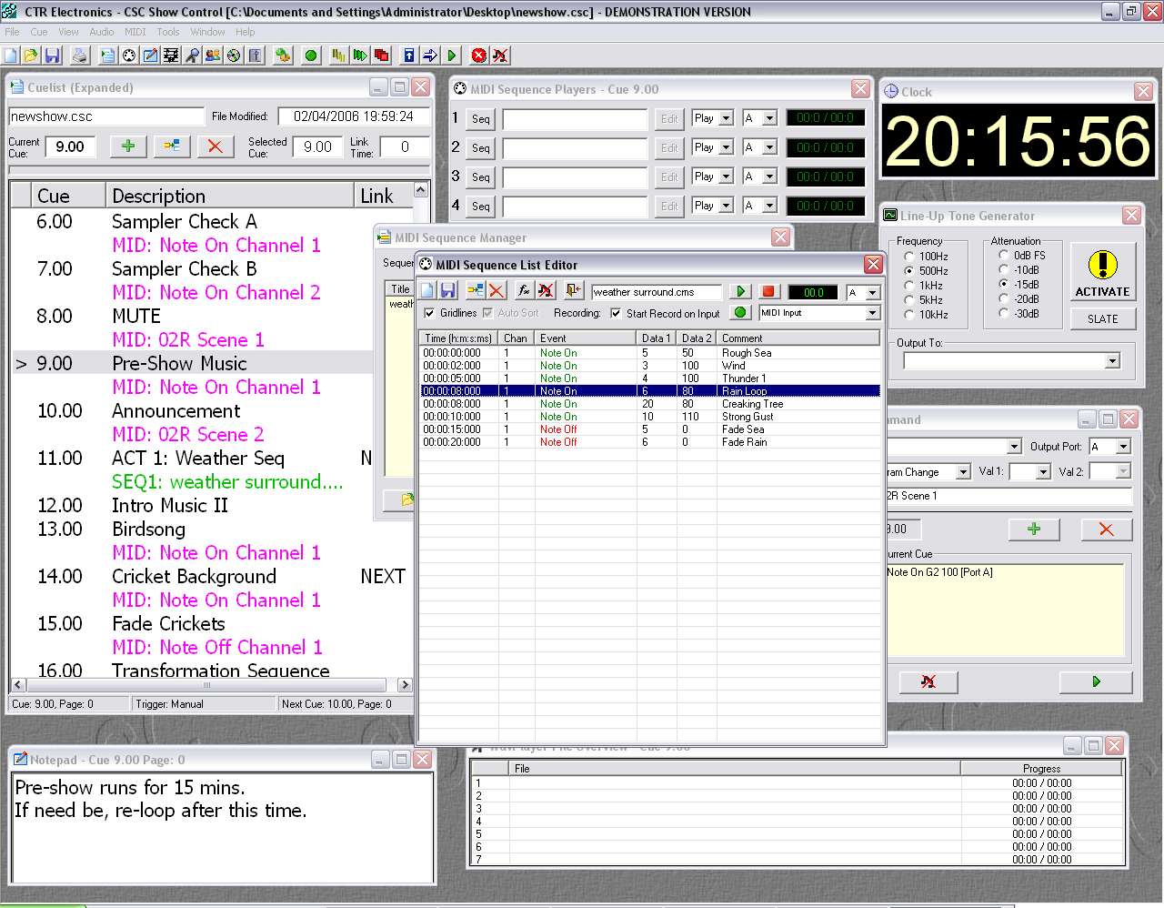The width and height of the screenshot is (1164, 908).
Task: Click the blue right-arrow icon in main toolbar
Action: pyautogui.click(x=430, y=55)
